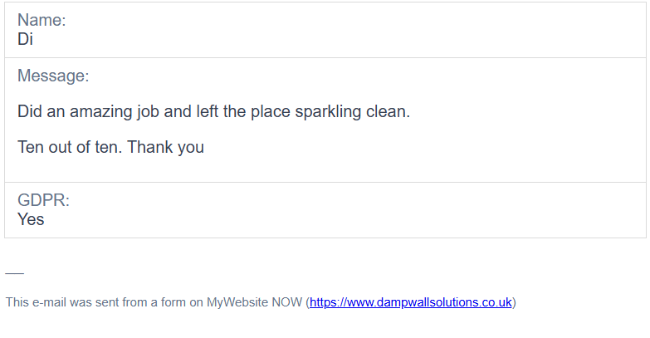650x338 pixels.
Task: Click the 'This e-mail was sent' footer text
Action: click(x=261, y=302)
